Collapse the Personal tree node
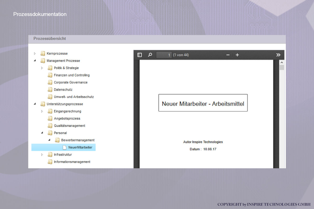The image size is (314, 209). pos(42,133)
